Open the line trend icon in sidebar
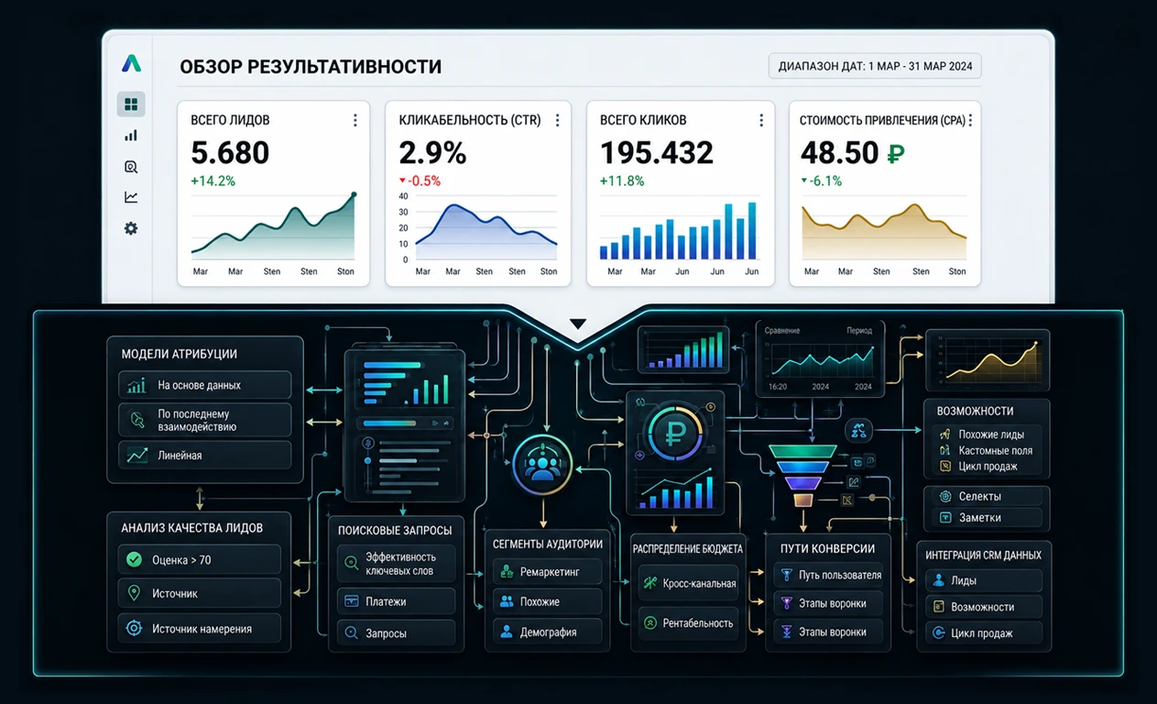 tap(131, 197)
